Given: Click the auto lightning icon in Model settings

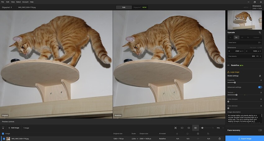Looking at the screenshot, I should [x=260, y=76].
